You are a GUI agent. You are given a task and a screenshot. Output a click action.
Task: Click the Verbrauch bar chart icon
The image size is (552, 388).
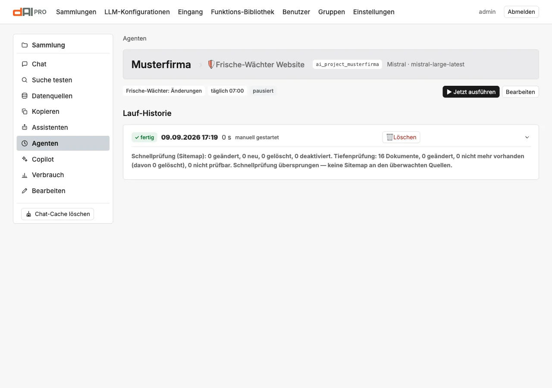pyautogui.click(x=25, y=175)
